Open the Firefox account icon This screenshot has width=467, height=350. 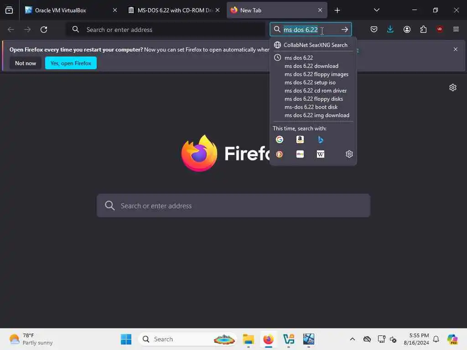[x=407, y=29]
